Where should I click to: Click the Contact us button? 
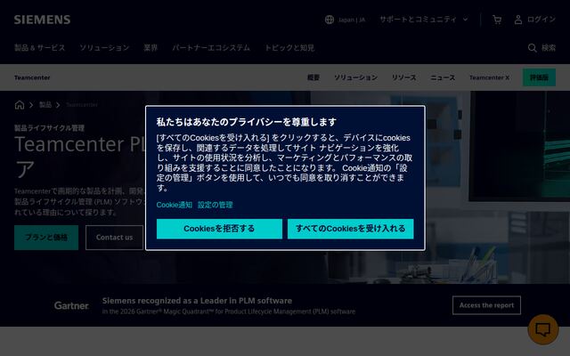115,238
